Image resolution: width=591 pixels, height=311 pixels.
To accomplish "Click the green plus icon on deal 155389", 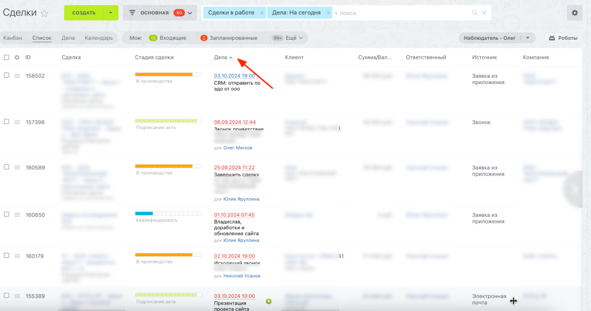I will (268, 301).
